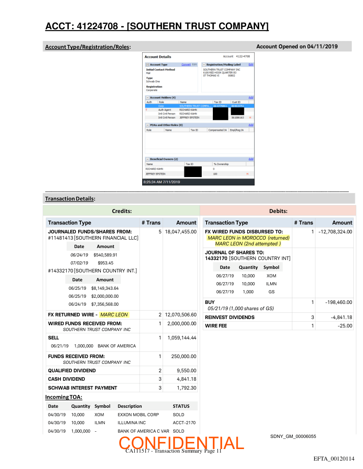Click red H flag beside Jeffrey Epstein holder row
Viewport: 363px width, 469px height.
250,118
